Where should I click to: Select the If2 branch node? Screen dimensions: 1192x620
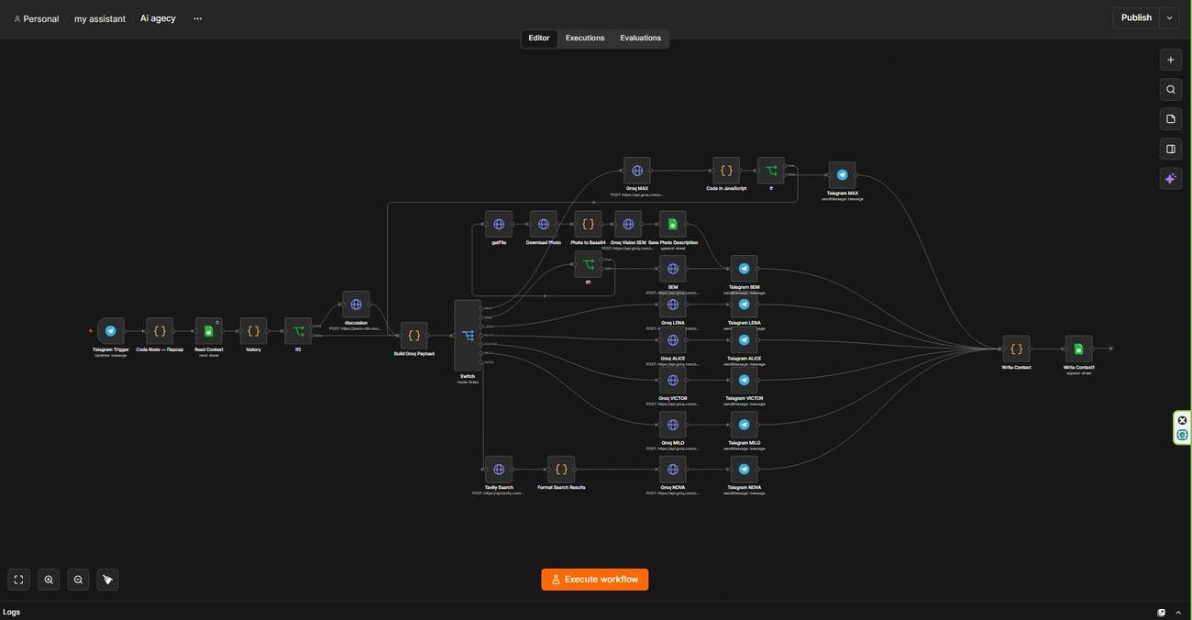pyautogui.click(x=298, y=331)
